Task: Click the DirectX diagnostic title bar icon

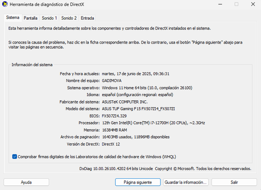Action: pyautogui.click(x=5, y=4)
